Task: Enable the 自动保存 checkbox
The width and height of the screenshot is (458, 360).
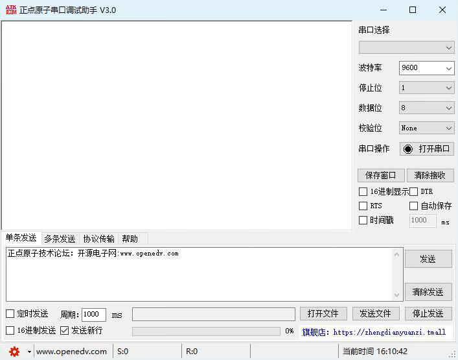Action: click(413, 206)
